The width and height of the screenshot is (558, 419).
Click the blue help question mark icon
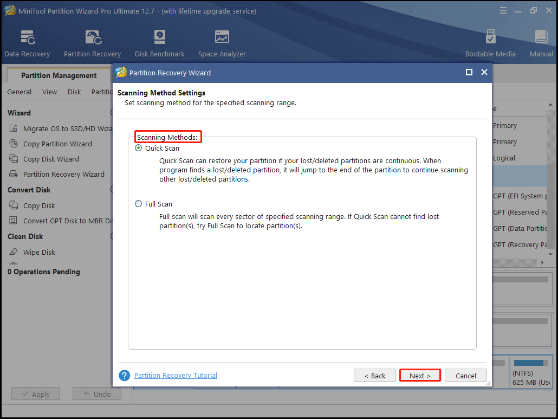(124, 375)
